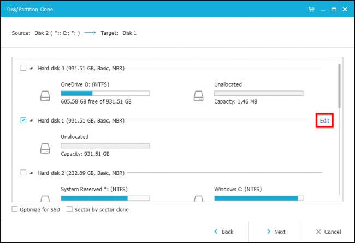
Task: Enable Sector by sector clone
Action: click(69, 209)
